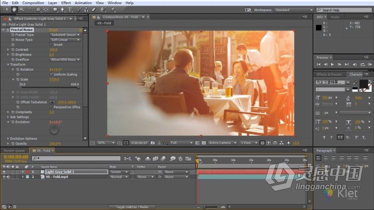Open composition mini-flowchart icon in timeline
The image size is (374, 210).
pyautogui.click(x=127, y=158)
